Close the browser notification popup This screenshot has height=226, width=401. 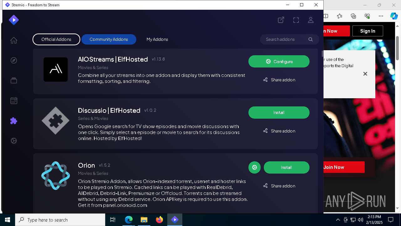(x=365, y=74)
